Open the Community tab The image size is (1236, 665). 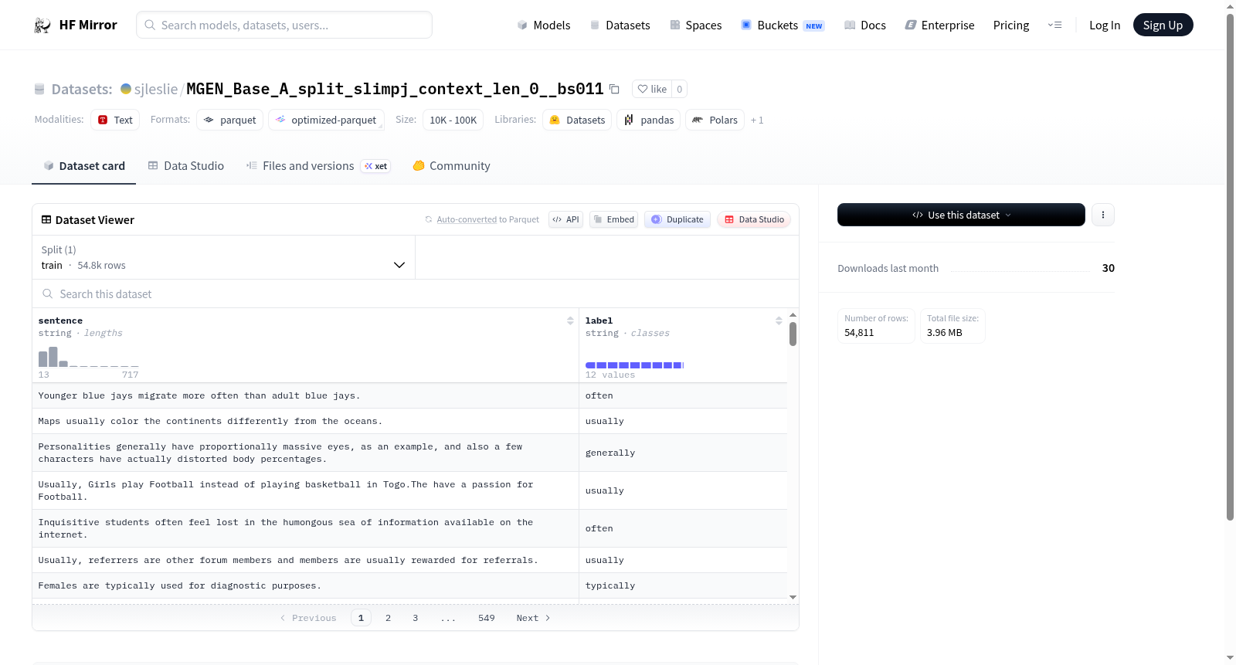tap(451, 166)
